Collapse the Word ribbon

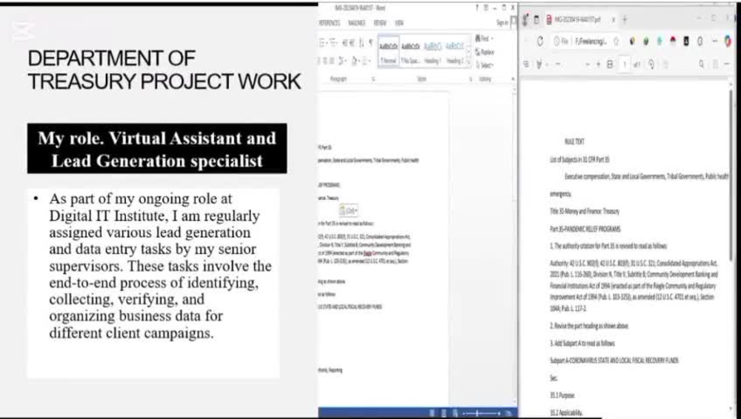(514, 79)
